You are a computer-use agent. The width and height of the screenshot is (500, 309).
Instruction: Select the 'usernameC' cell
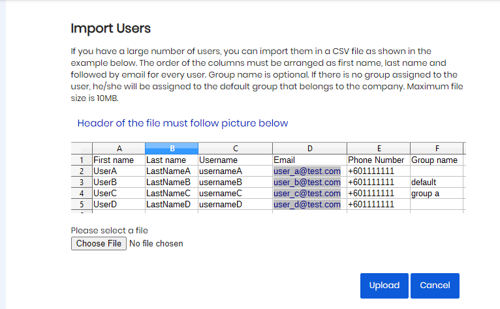click(x=221, y=194)
